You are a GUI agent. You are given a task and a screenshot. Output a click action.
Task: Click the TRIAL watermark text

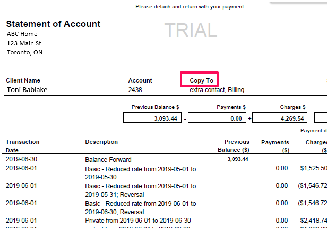click(191, 31)
